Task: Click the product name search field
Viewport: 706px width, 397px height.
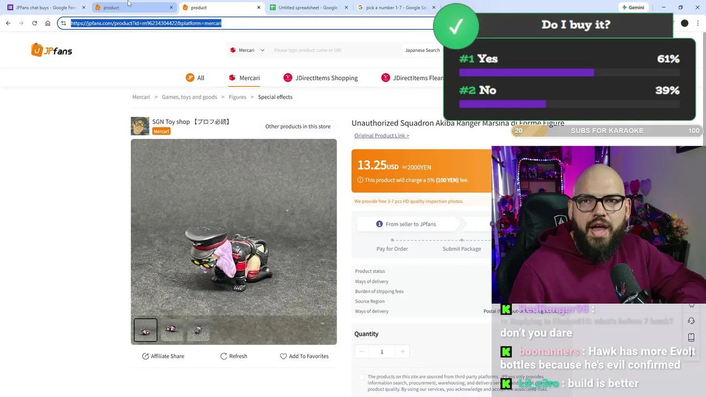Action: click(x=336, y=50)
